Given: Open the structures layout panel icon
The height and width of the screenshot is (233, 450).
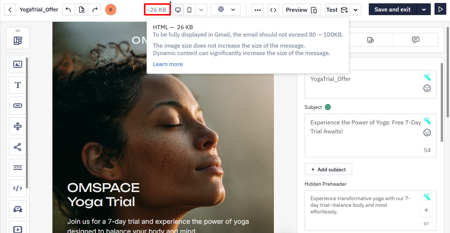Looking at the screenshot, I should (x=18, y=41).
